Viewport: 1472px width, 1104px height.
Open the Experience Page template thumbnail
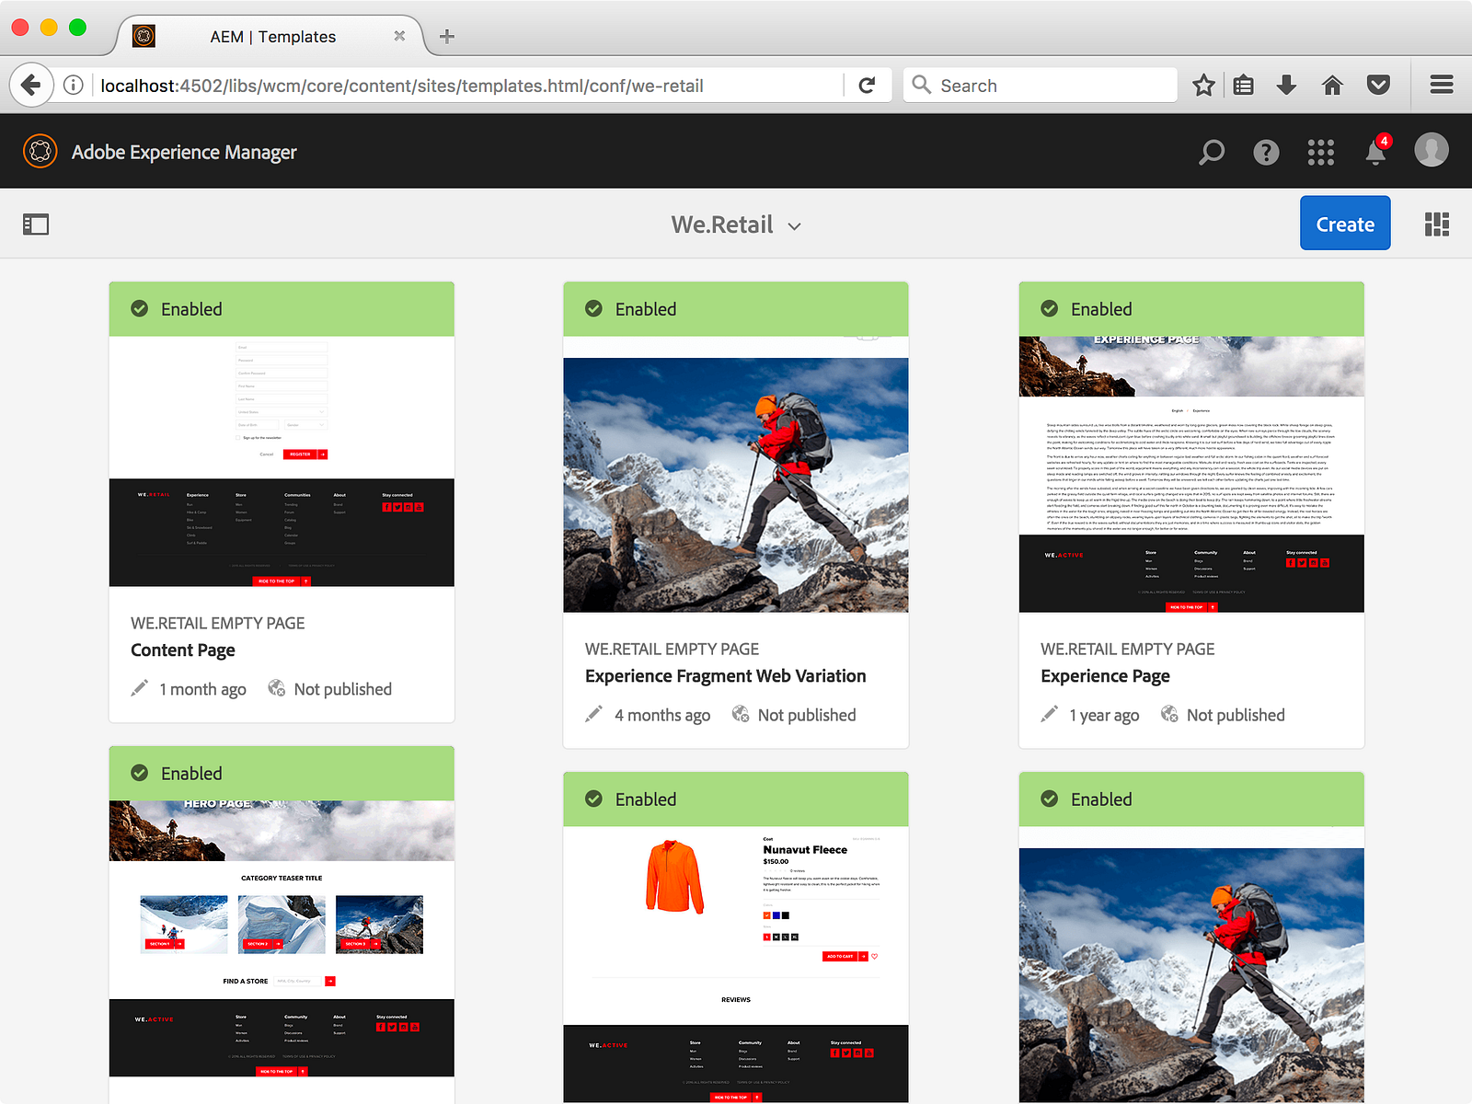[x=1191, y=474]
